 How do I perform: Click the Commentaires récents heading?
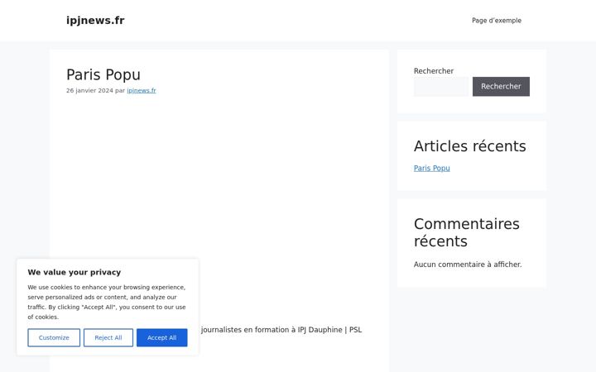pos(467,232)
